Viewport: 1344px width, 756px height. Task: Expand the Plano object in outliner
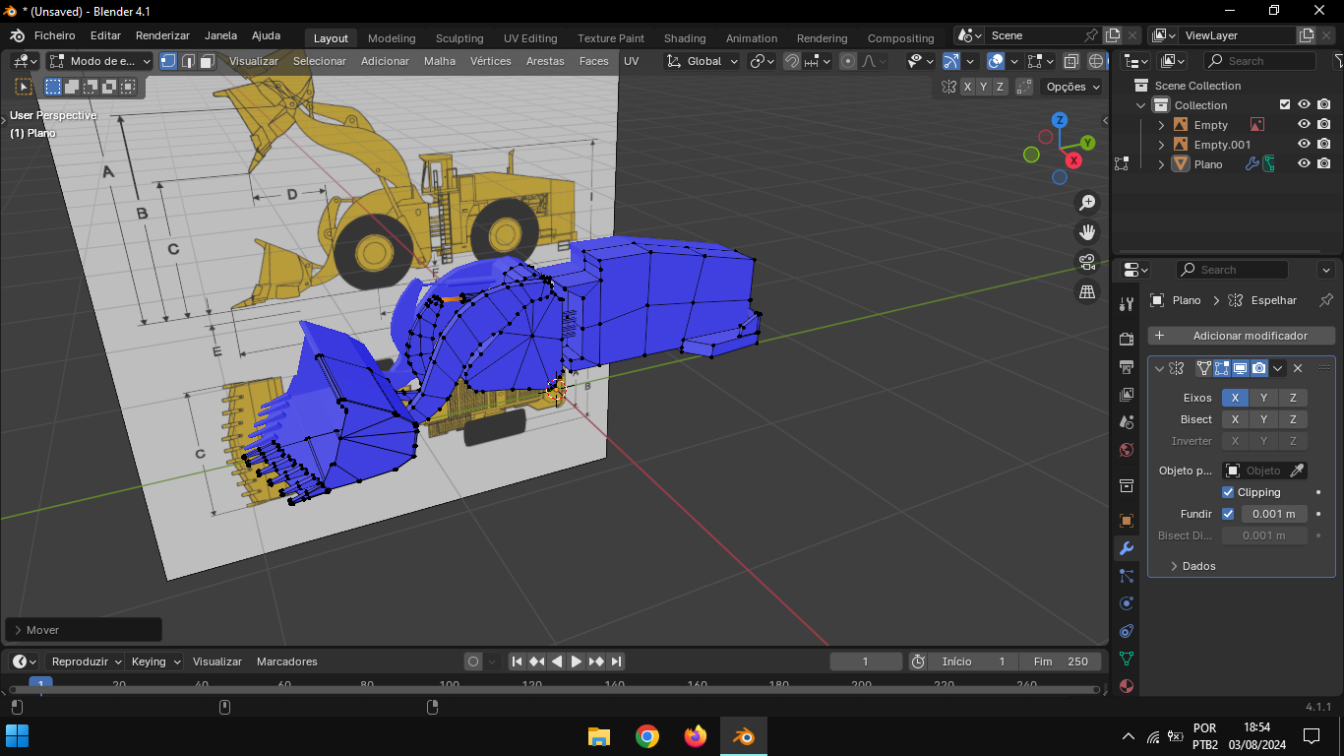coord(1161,164)
